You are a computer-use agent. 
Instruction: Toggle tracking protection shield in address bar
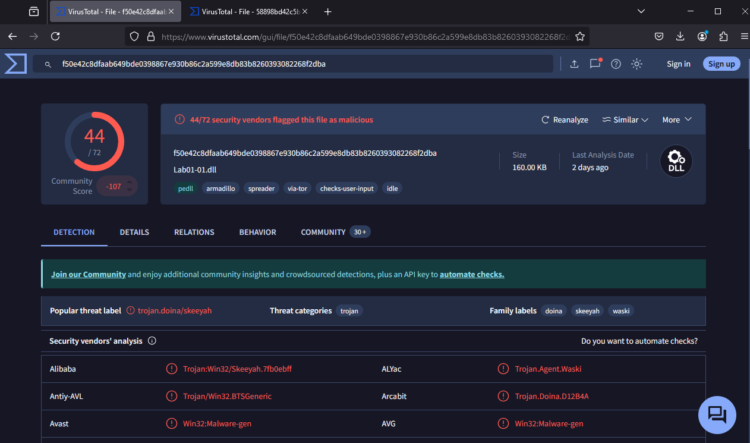coord(134,36)
